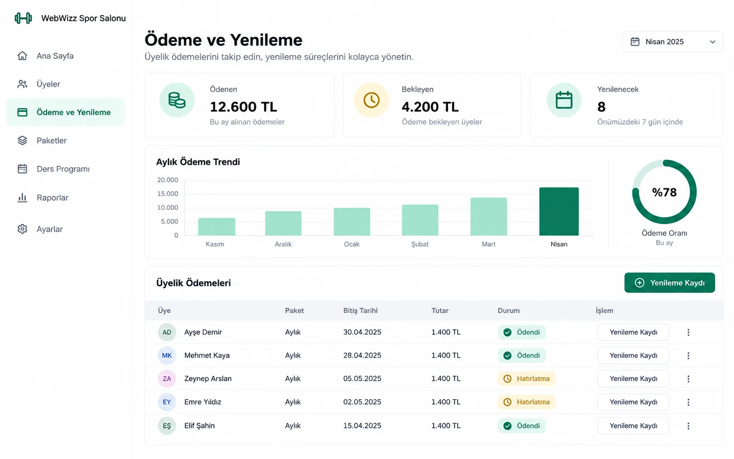Viewport: 734px width, 459px height.
Task: Click Yenileme Kaydı for Zeynep Arslan
Action: (x=633, y=378)
